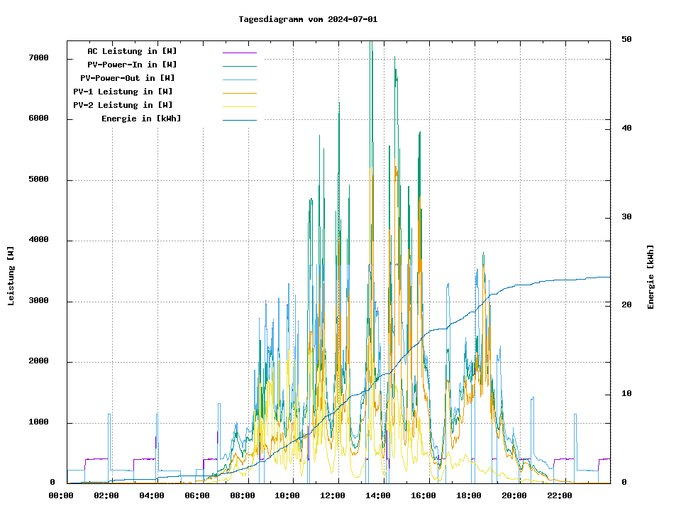Click the right axis title 'Energie [kWh]'
Image resolution: width=681 pixels, height=511 pixels.
[x=650, y=277]
